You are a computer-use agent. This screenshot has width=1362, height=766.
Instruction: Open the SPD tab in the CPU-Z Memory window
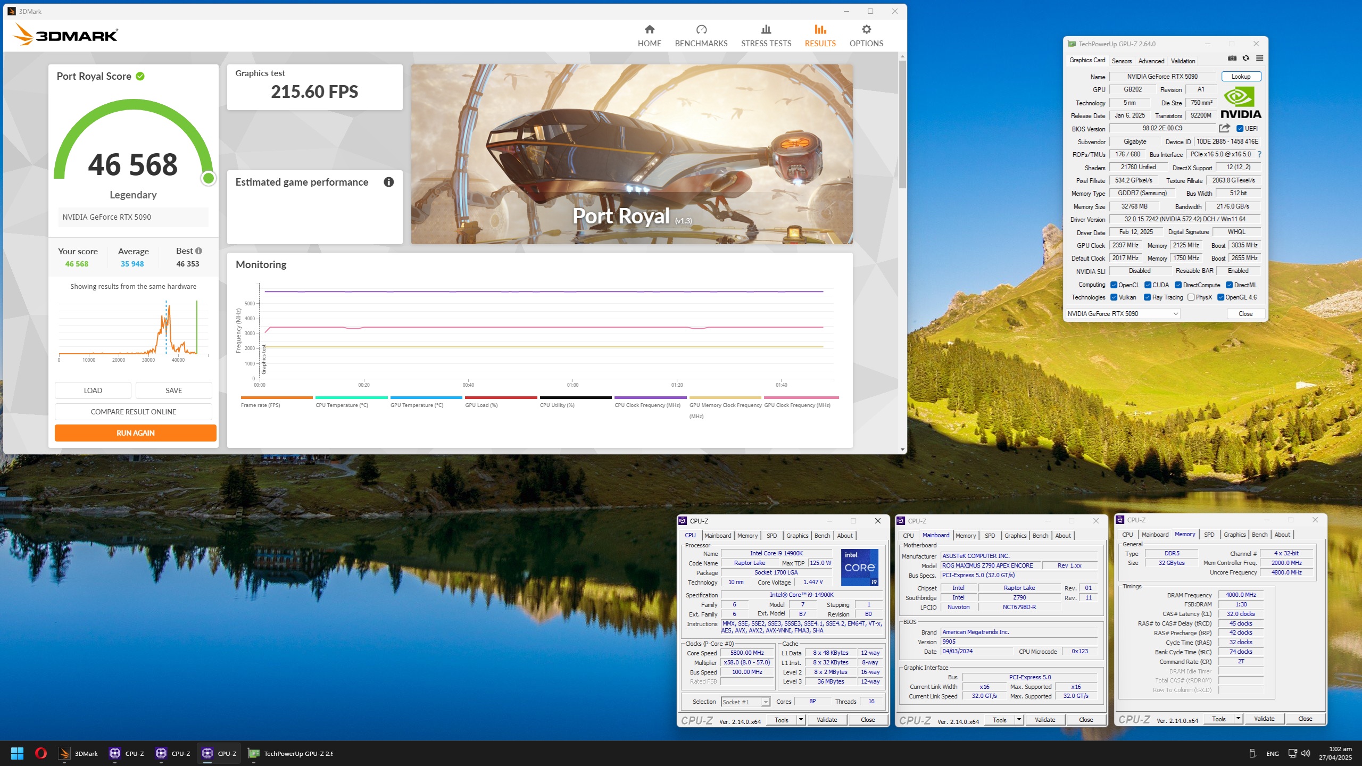pos(1209,535)
